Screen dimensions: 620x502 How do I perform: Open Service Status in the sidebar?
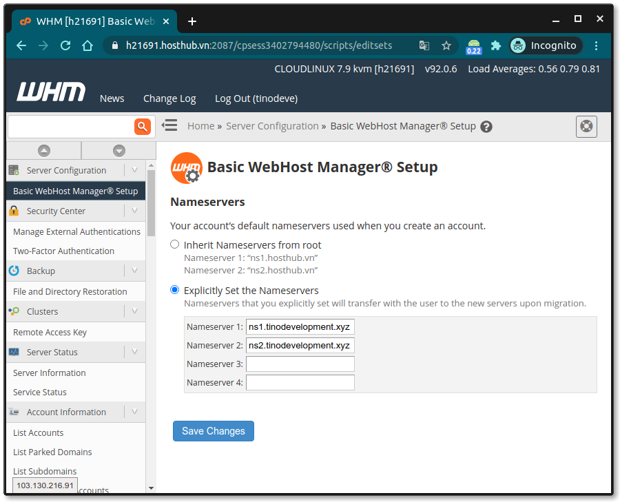[x=39, y=392]
